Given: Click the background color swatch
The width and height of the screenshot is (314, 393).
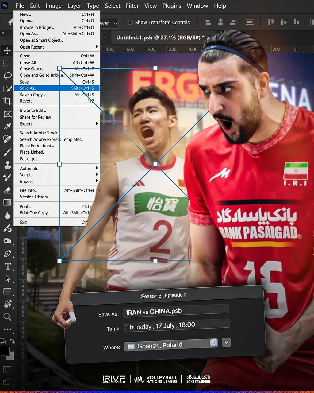Looking at the screenshot, I should click(11, 357).
